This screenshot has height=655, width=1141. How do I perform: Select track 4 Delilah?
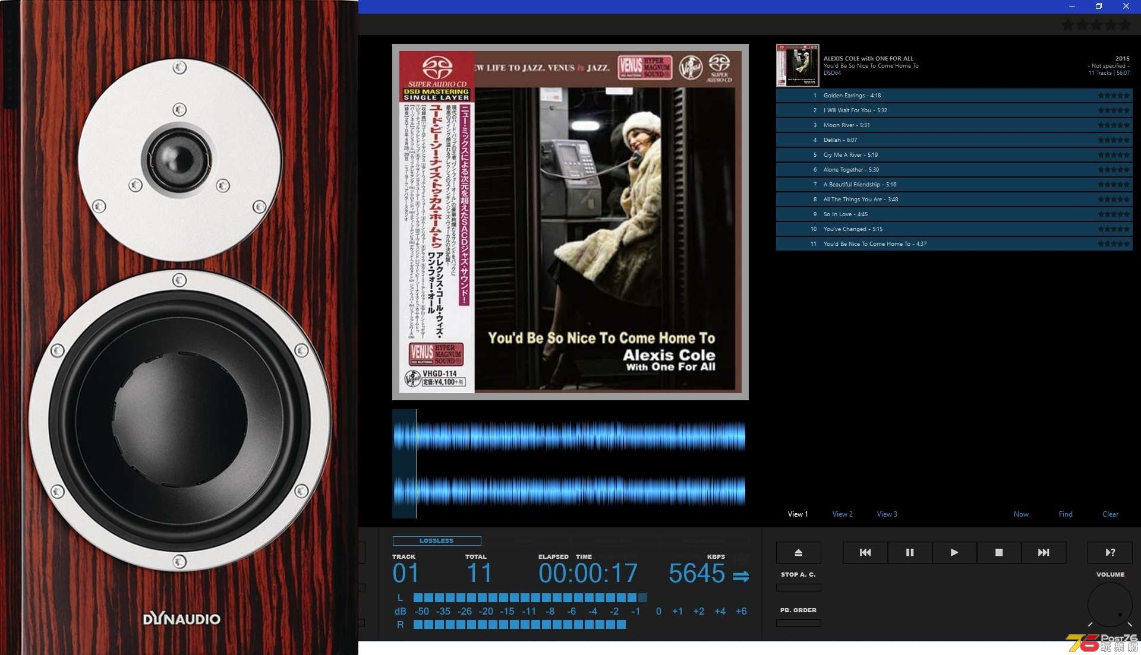954,140
